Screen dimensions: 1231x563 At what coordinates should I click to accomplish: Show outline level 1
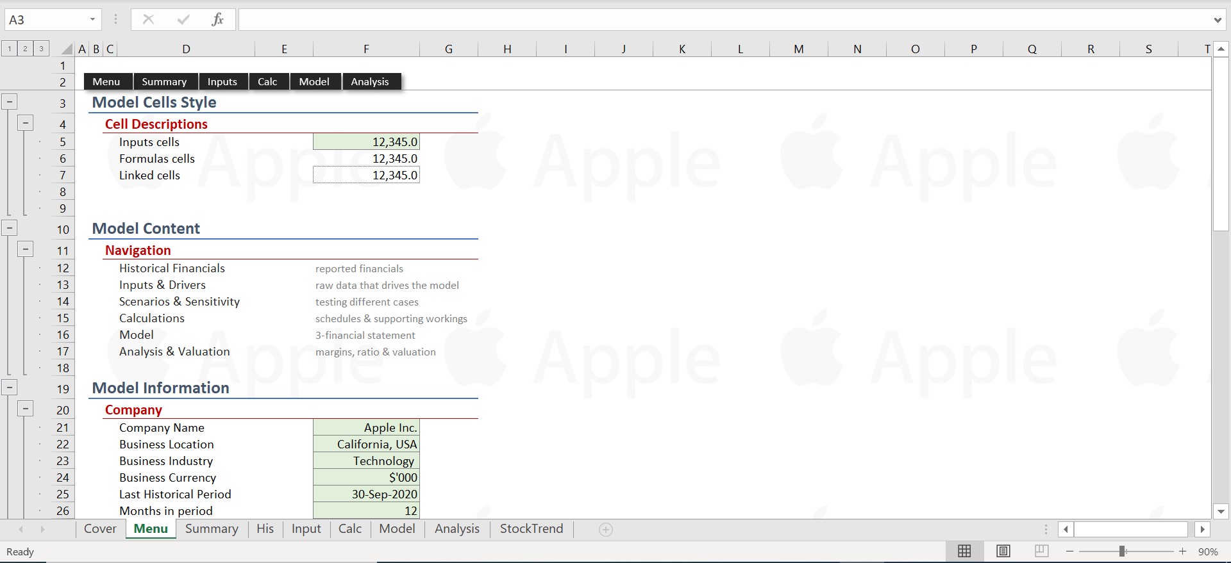click(x=10, y=49)
